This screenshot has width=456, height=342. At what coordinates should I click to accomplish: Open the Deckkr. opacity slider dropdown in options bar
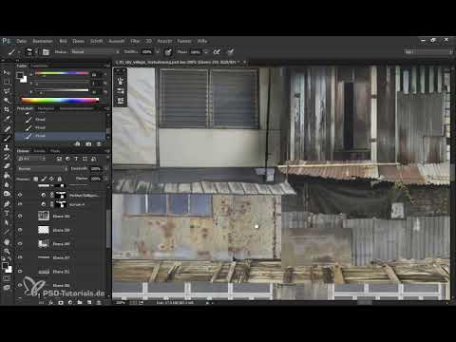(x=158, y=52)
